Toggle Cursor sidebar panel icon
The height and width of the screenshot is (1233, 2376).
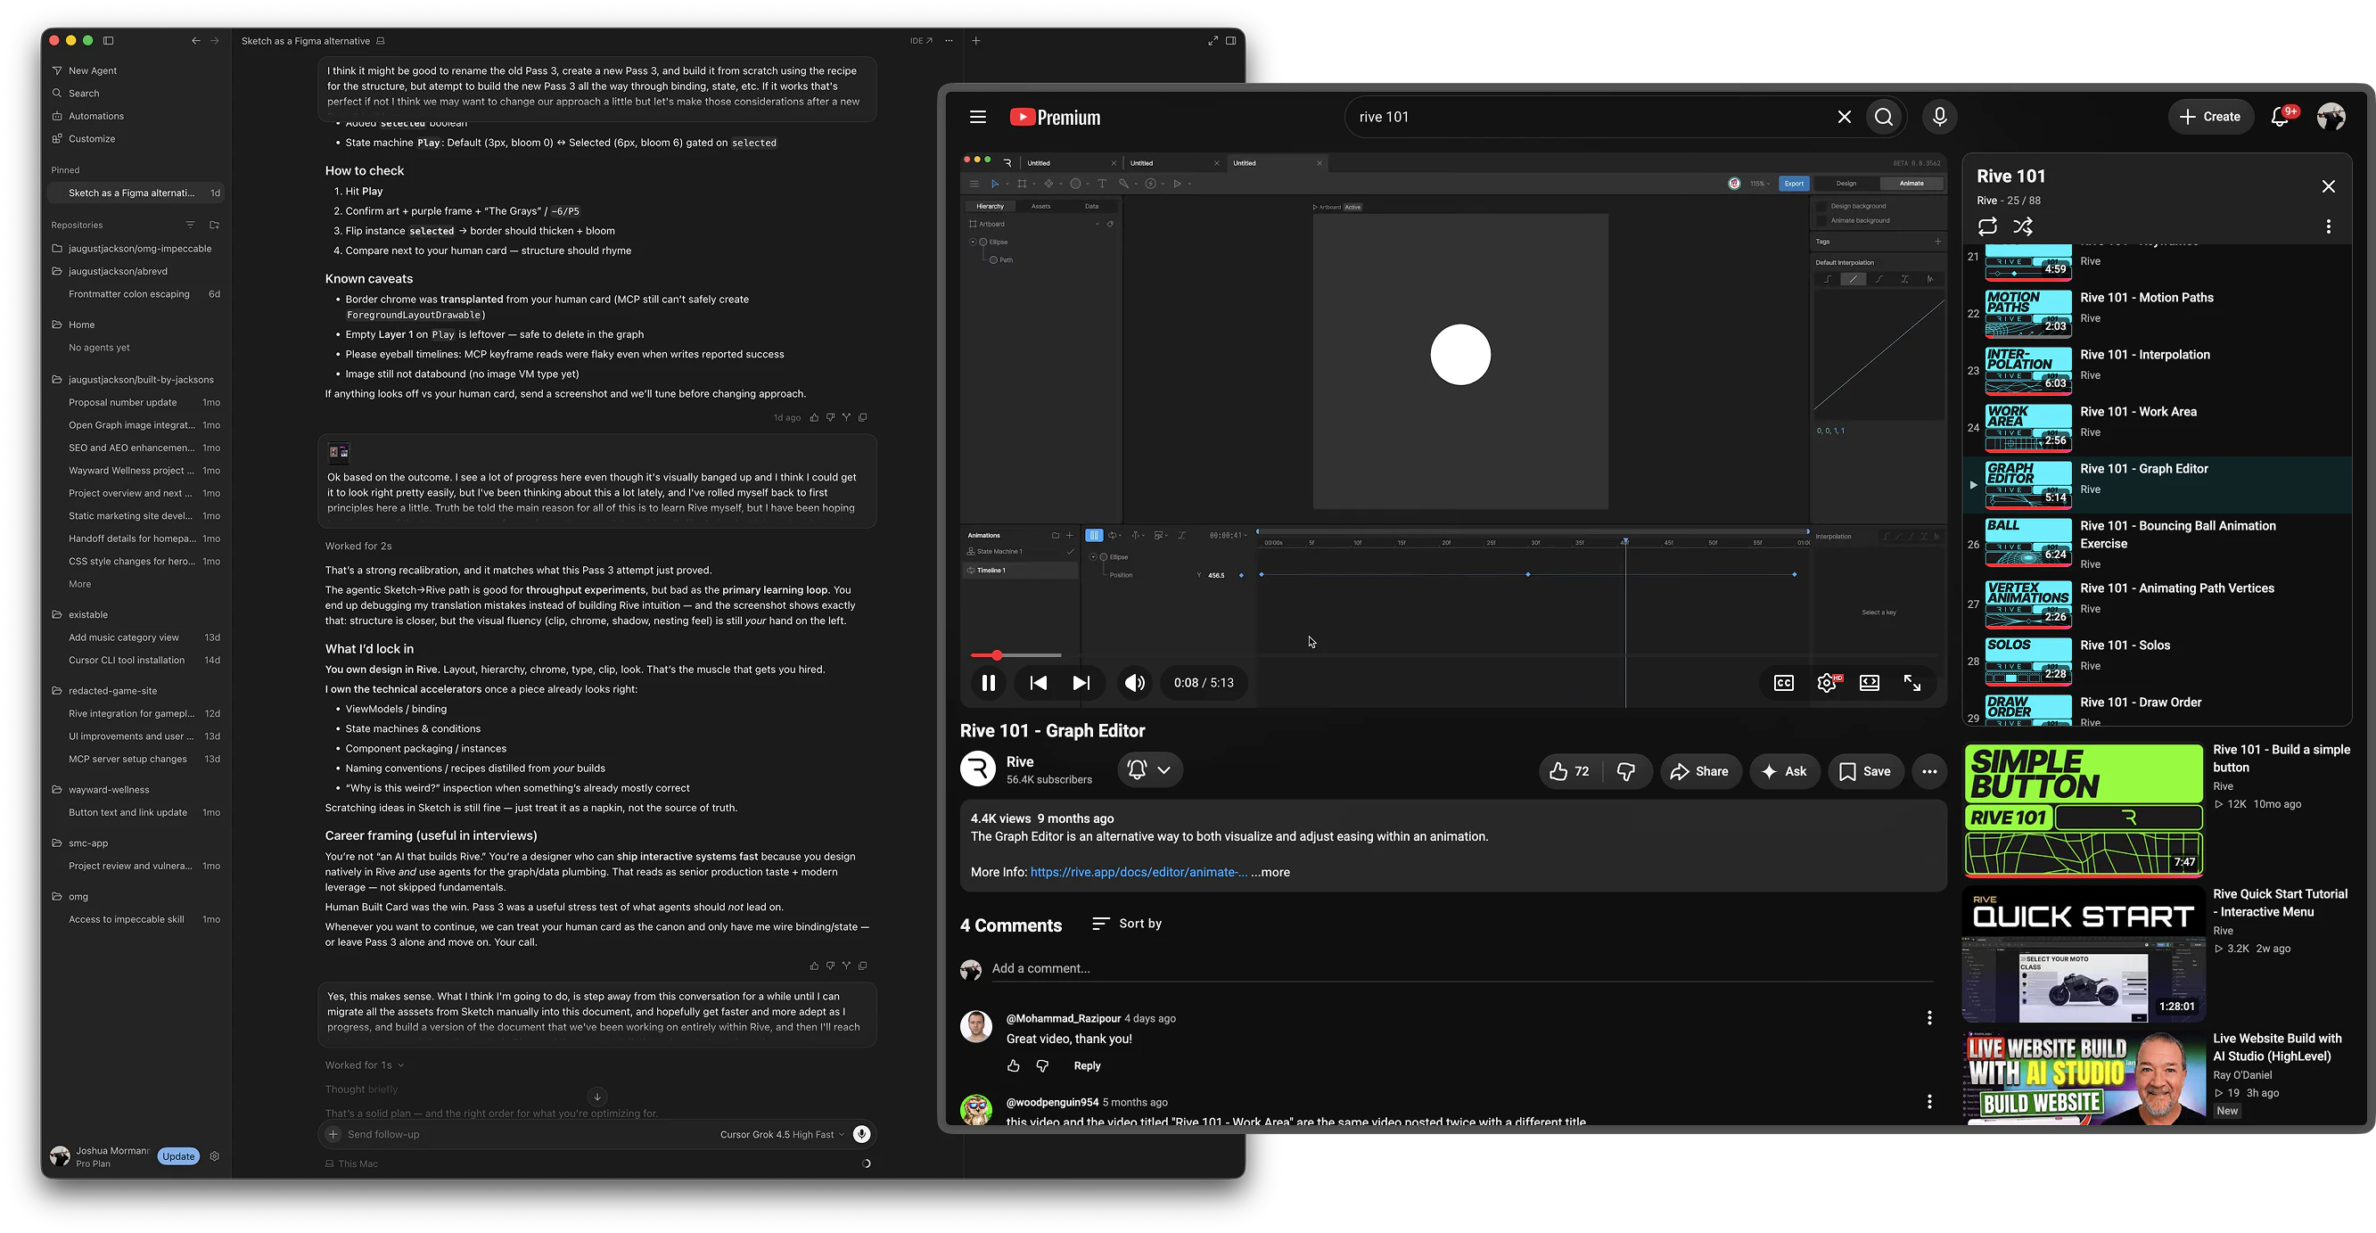[108, 41]
